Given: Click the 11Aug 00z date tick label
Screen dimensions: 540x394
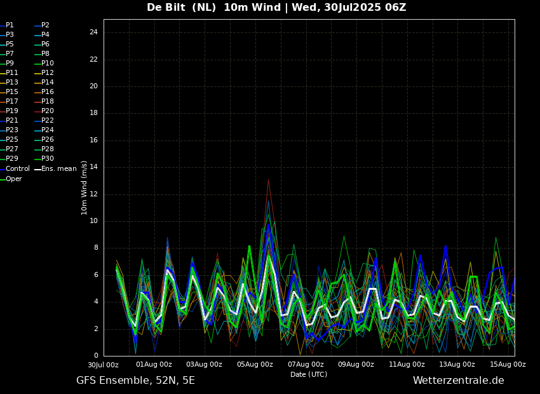Looking at the screenshot, I should point(407,365).
